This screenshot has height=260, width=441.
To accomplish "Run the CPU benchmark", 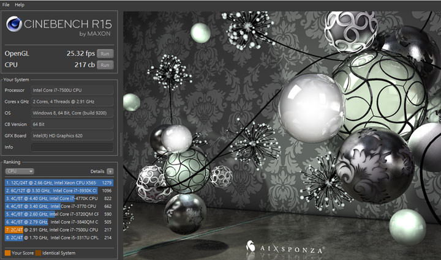I will click(106, 65).
